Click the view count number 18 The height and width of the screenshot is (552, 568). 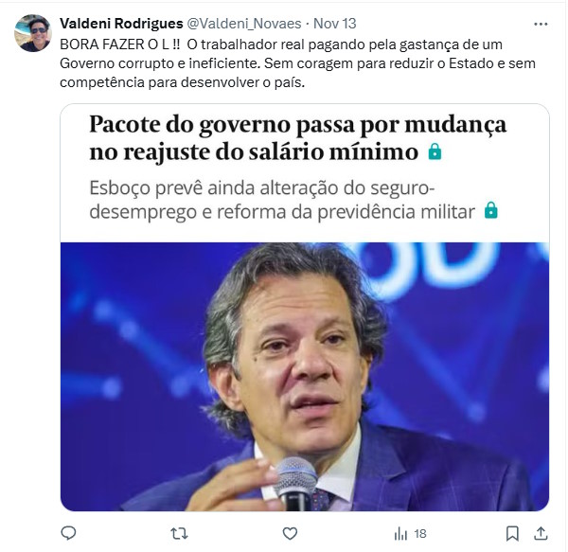(x=420, y=534)
